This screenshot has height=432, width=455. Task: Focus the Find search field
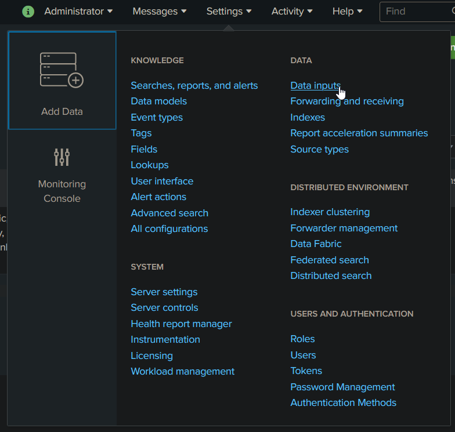[x=417, y=12]
